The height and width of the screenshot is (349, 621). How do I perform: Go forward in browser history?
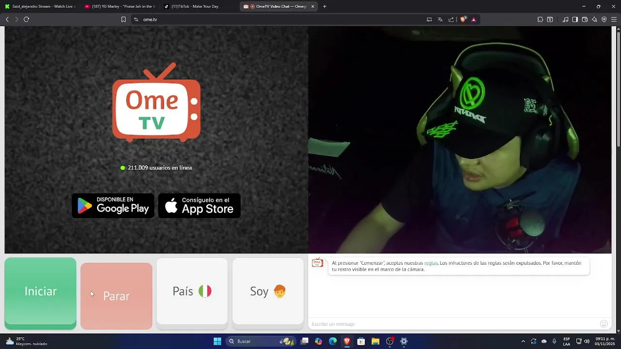click(x=16, y=19)
